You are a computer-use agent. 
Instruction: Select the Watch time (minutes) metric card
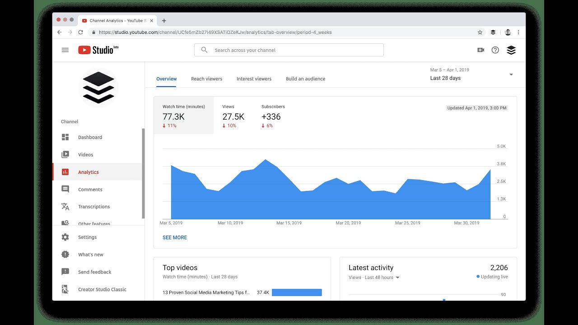click(184, 116)
